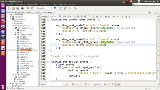Open the default configuration combo box
160x90 pixels.
[44, 8]
